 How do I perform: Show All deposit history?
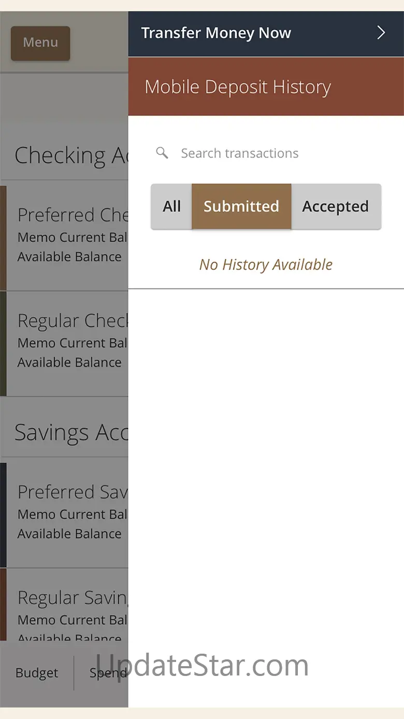(171, 206)
